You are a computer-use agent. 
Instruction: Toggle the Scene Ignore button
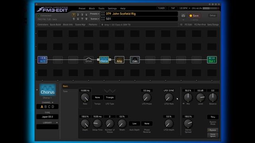(212, 135)
